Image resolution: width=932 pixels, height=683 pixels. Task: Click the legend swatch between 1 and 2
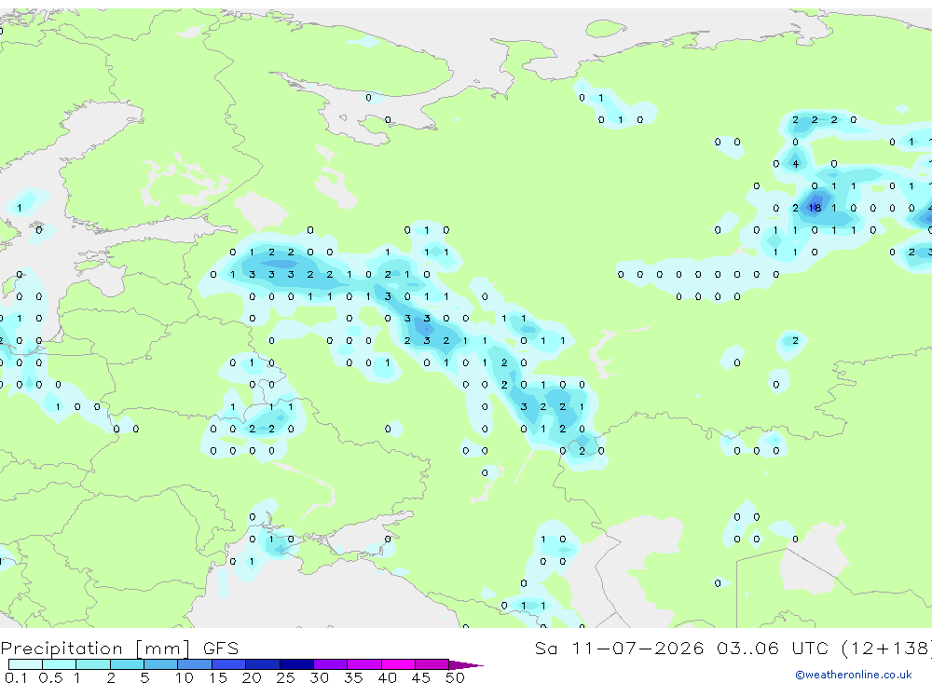[x=93, y=664]
